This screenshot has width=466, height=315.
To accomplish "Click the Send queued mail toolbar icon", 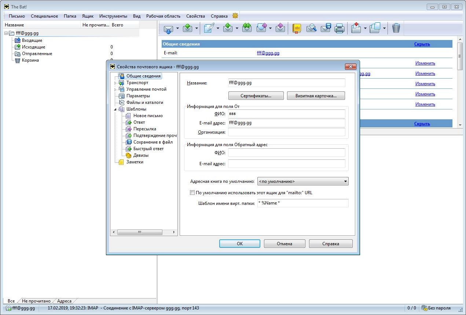I will 188,28.
